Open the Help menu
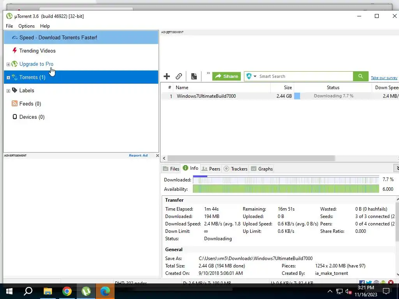 pyautogui.click(x=45, y=26)
